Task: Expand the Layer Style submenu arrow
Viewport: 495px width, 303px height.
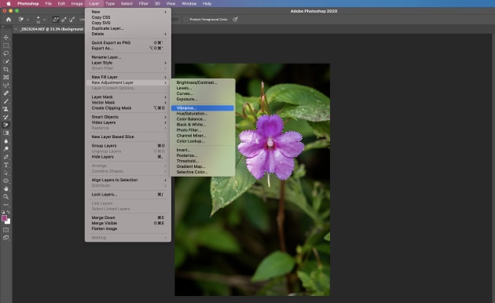Action: point(165,63)
